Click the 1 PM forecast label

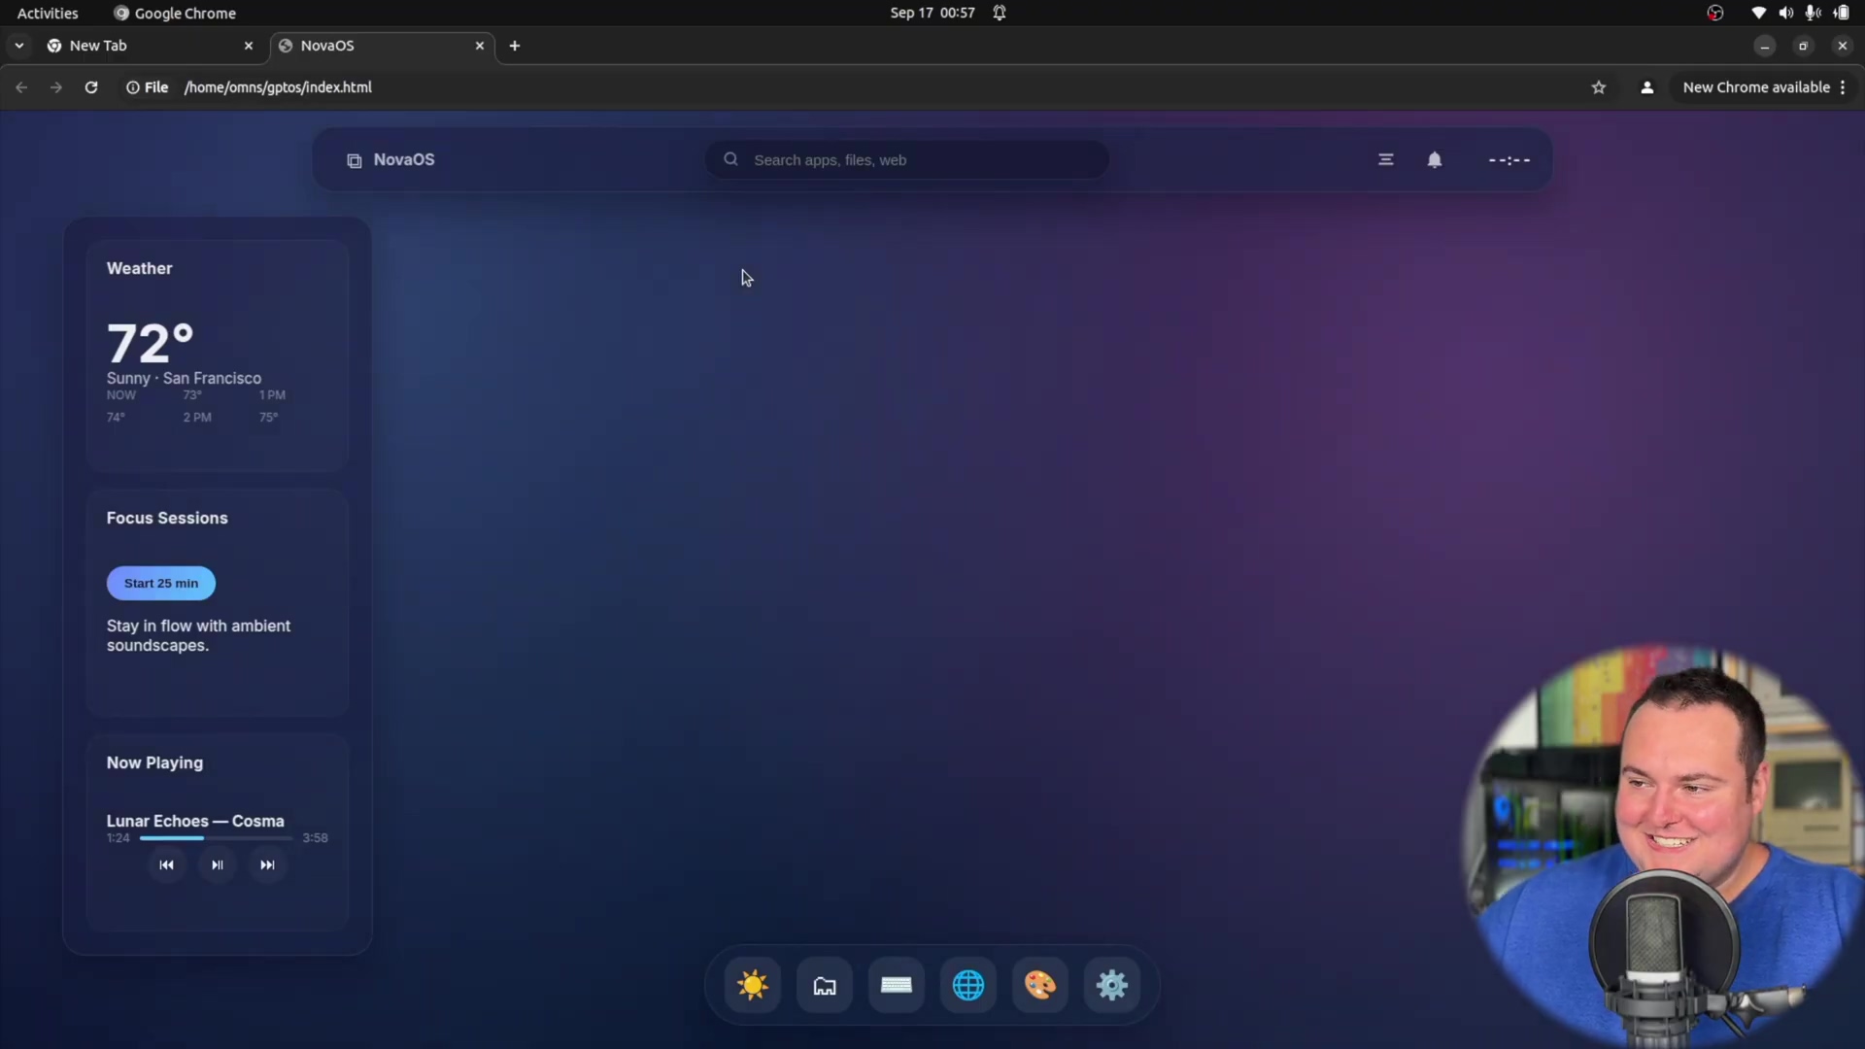(272, 395)
